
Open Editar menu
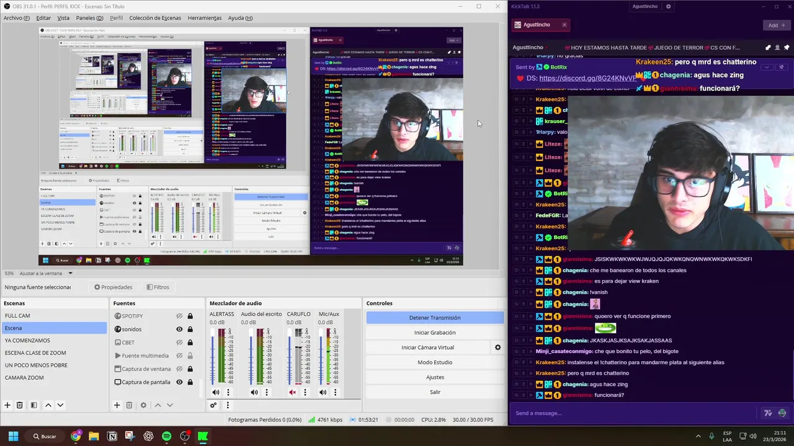click(43, 18)
